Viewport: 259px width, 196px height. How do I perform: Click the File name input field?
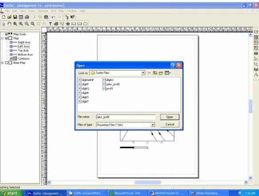(x=126, y=117)
